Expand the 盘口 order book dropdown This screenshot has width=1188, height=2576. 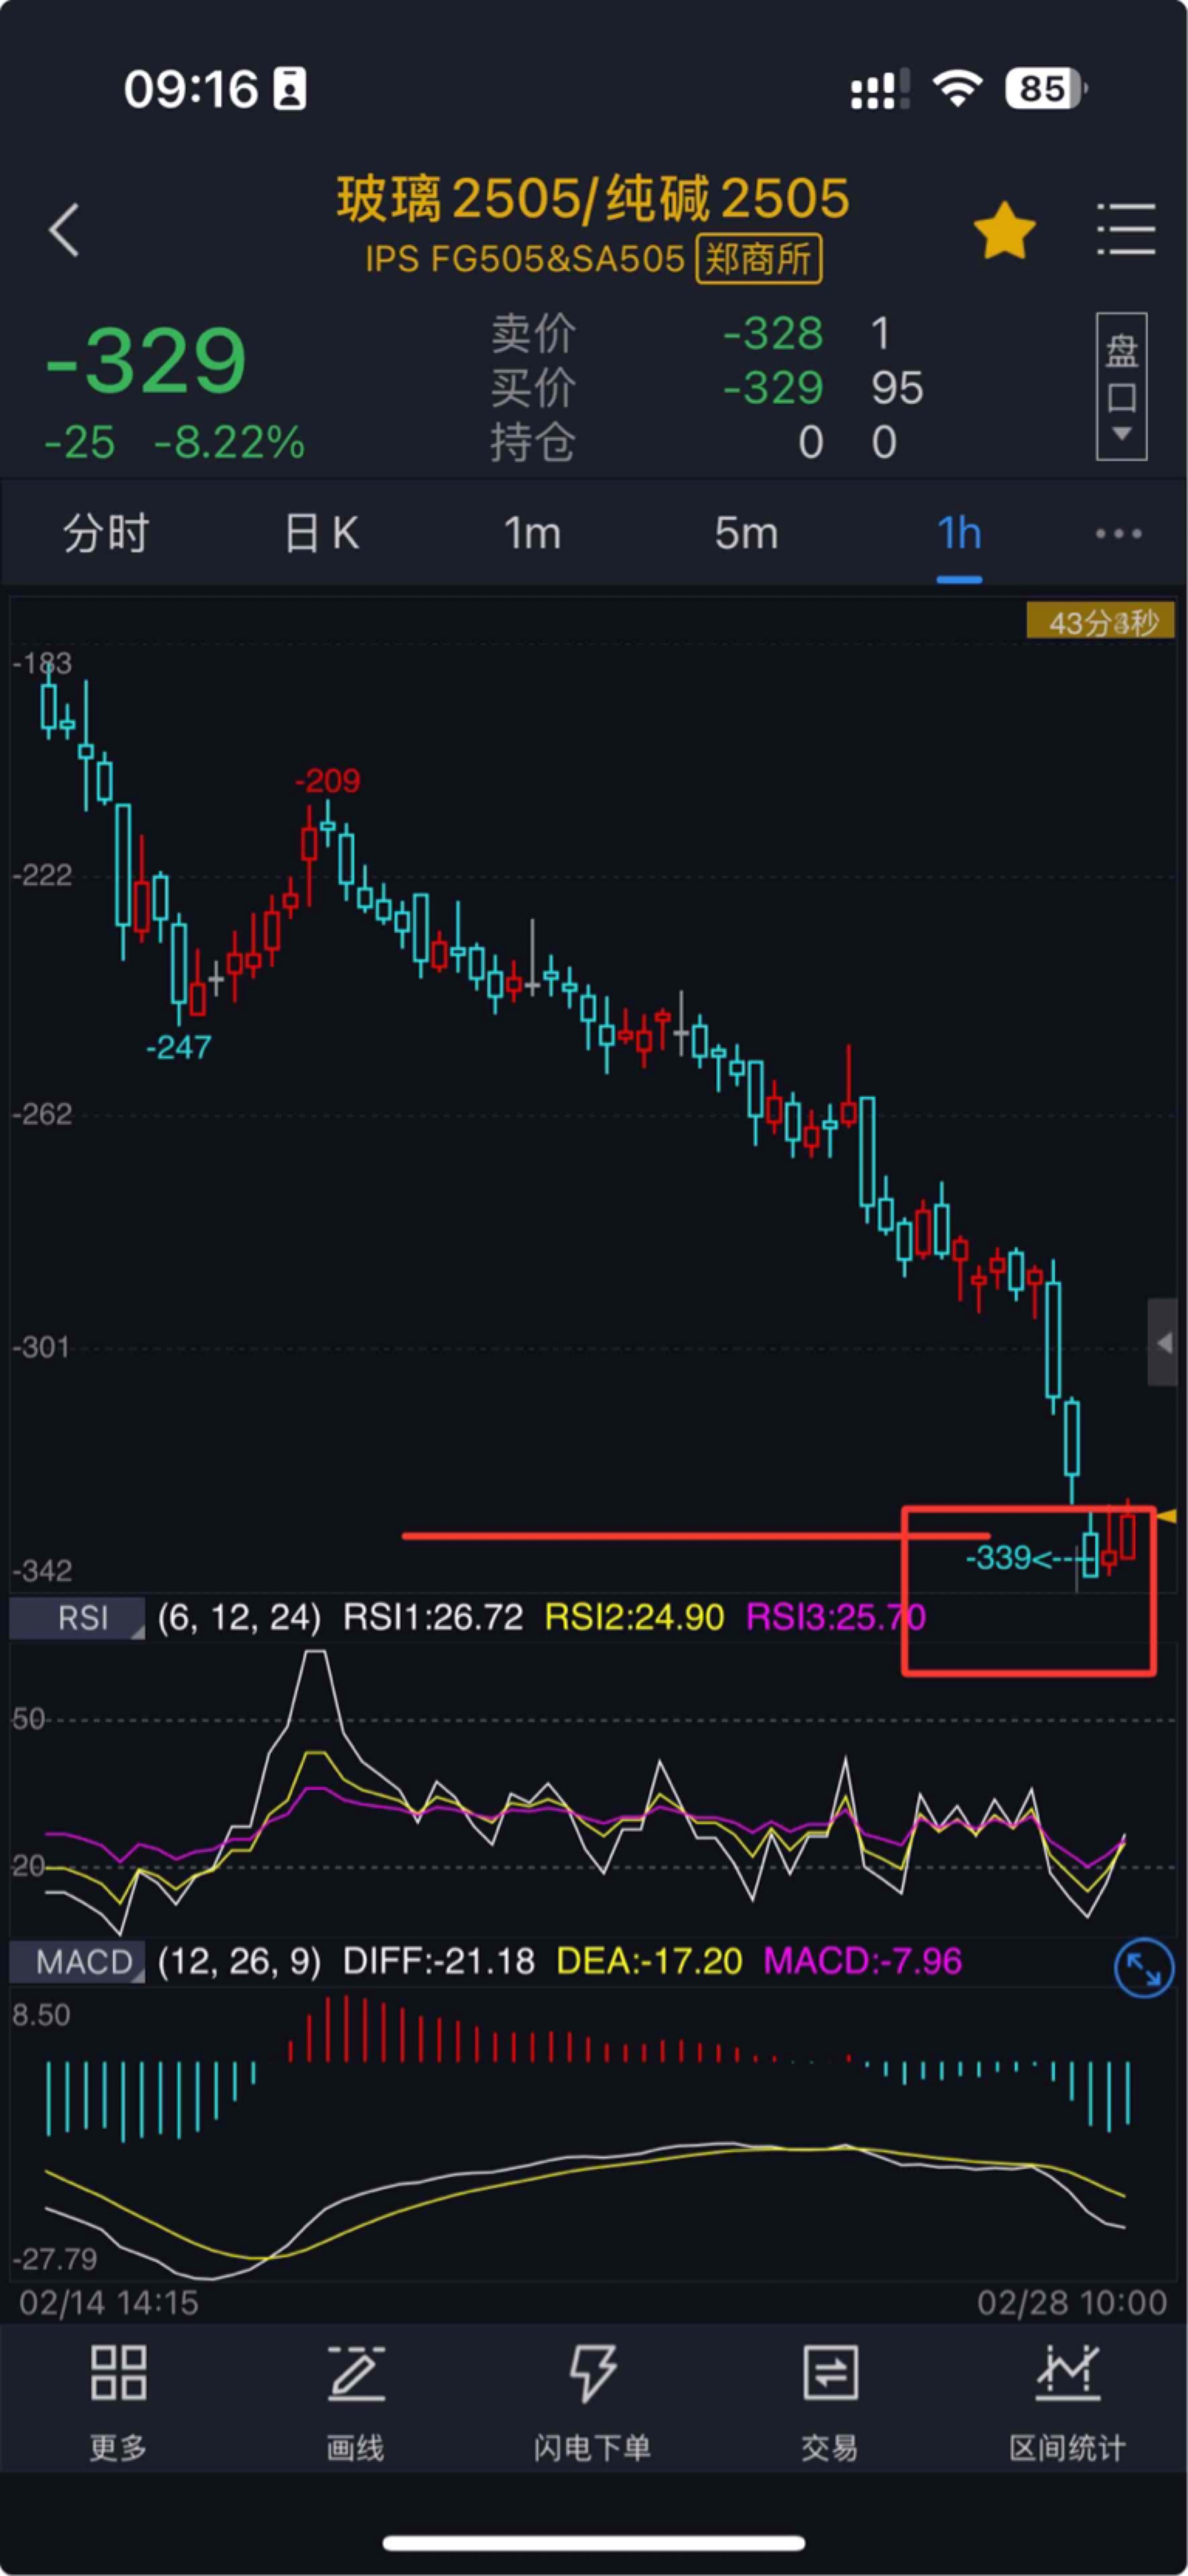1121,387
